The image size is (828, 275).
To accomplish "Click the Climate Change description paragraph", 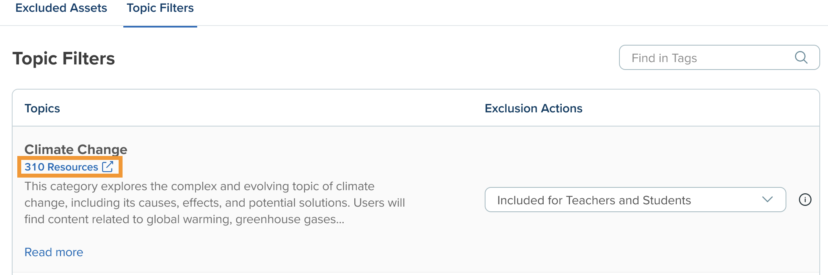I will (x=214, y=203).
